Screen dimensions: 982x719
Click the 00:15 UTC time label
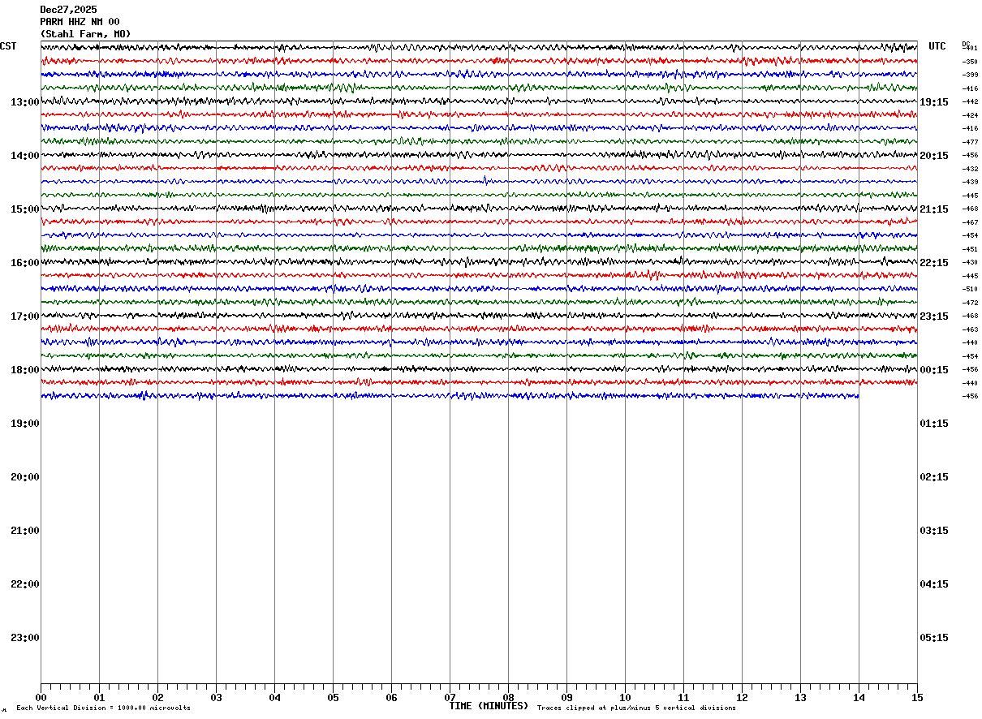(x=933, y=369)
